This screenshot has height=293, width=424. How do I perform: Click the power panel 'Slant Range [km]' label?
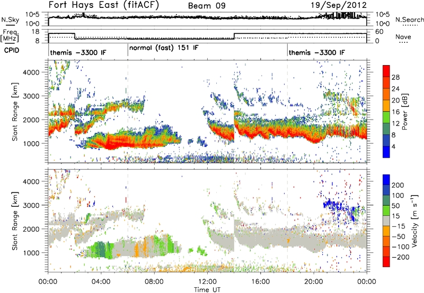point(15,112)
